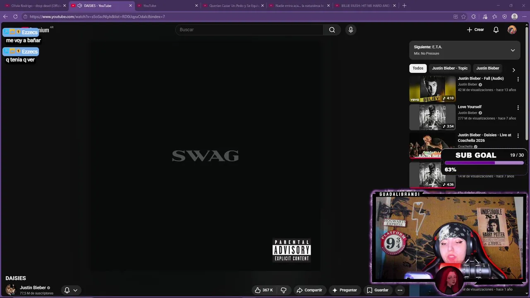Go back in browser history
The image size is (530, 298).
click(5, 17)
